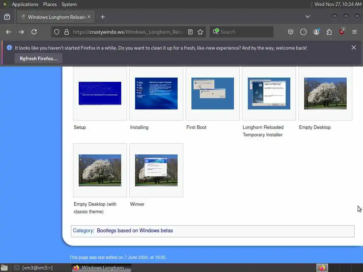Screen dimensions: 363x272
Task: Click the page last edited footer text
Action: pyautogui.click(x=118, y=257)
